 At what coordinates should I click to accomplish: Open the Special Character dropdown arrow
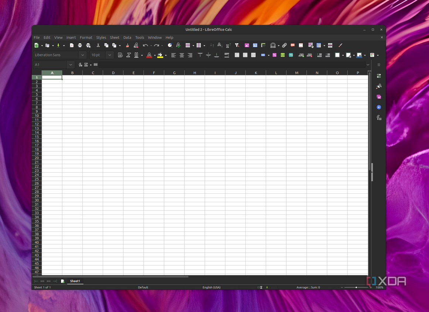(279, 46)
